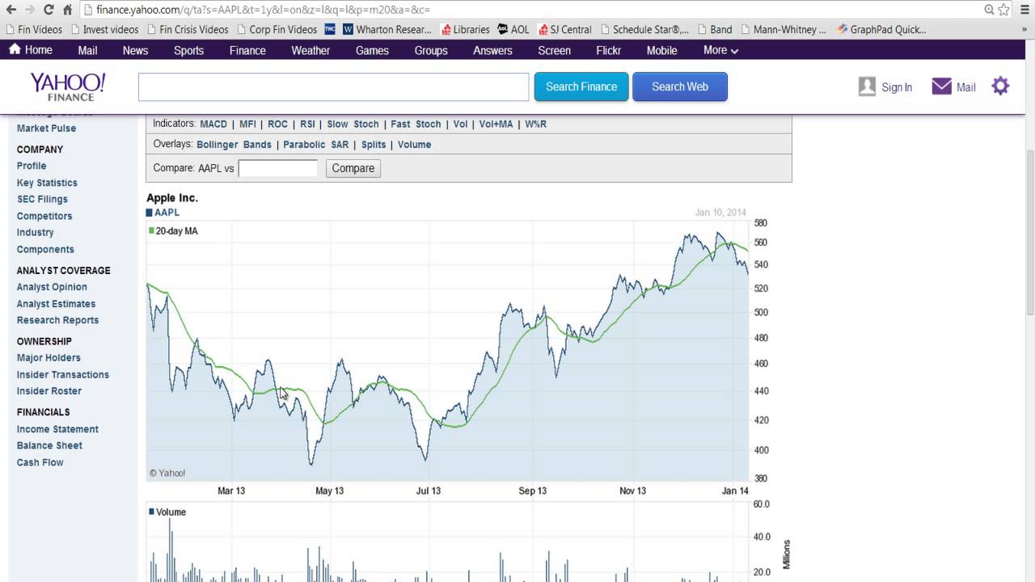Screen dimensions: 1035x582
Task: Open settings with the purple gear icon
Action: (1000, 86)
